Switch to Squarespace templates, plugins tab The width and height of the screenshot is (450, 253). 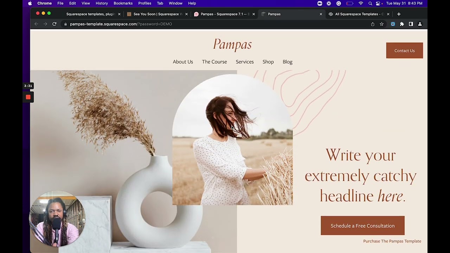pos(90,14)
